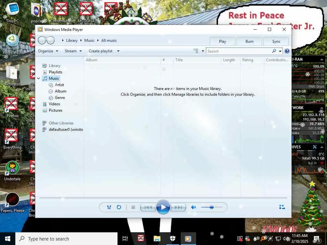Image resolution: width=327 pixels, height=245 pixels.
Task: Sort by the Title column header
Action: tap(197, 60)
